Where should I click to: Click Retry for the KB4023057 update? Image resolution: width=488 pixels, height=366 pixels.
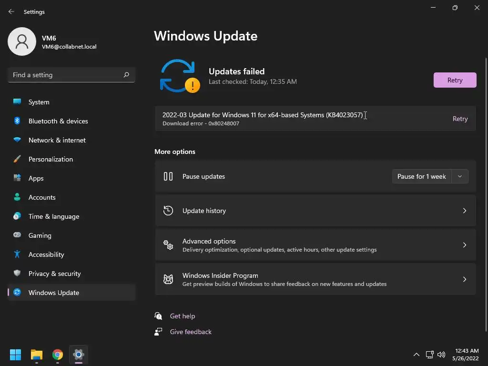point(460,119)
